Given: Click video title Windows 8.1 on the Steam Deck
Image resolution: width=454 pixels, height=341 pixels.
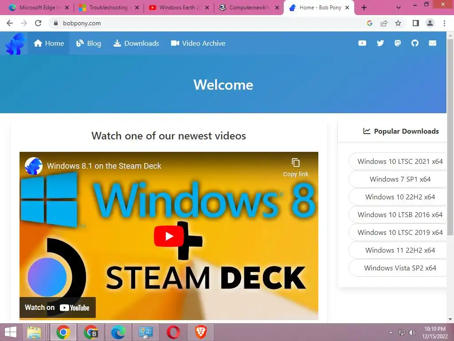Looking at the screenshot, I should point(104,166).
